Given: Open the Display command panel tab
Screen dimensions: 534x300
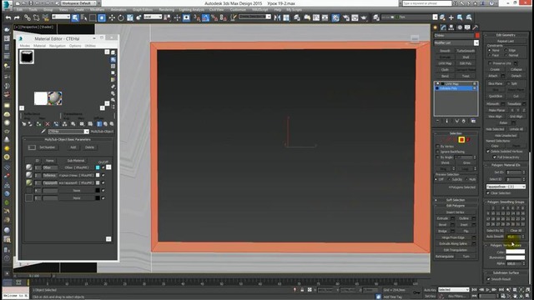Looking at the screenshot, I should point(467,27).
